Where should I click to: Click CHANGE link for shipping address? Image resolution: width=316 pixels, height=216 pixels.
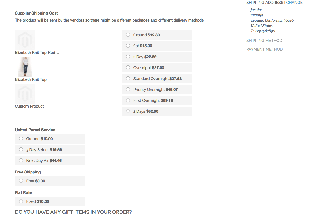(x=294, y=3)
